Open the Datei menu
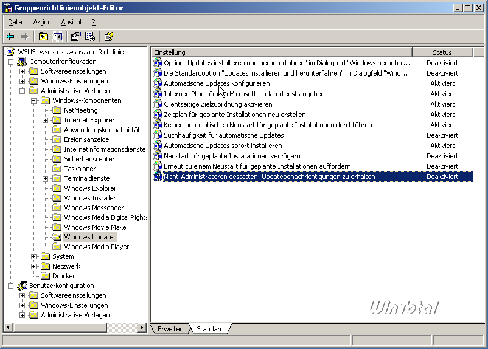The width and height of the screenshot is (488, 349). [16, 22]
